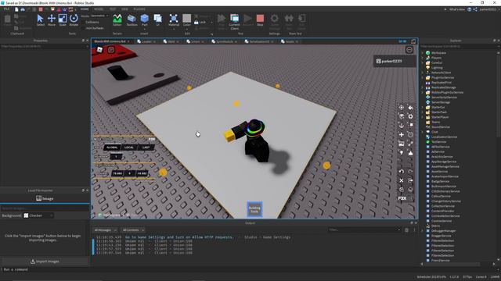The image size is (501, 281).
Task: Expand the ReplicatedStorage node
Action: pos(423,87)
